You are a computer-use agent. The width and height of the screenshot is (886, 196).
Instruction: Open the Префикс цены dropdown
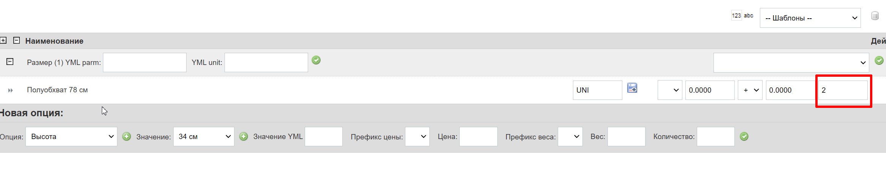click(x=417, y=136)
